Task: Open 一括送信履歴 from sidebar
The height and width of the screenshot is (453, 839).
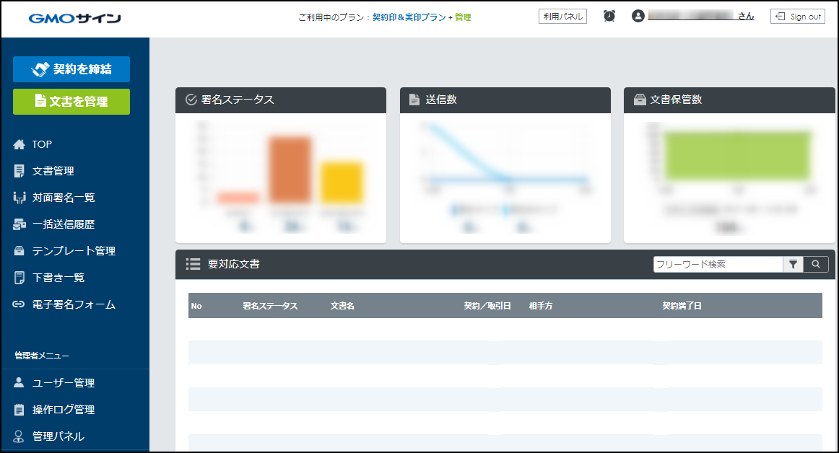Action: pyautogui.click(x=63, y=224)
